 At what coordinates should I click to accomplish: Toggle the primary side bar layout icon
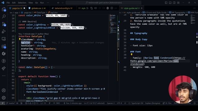pyautogui.click(x=166, y=3)
